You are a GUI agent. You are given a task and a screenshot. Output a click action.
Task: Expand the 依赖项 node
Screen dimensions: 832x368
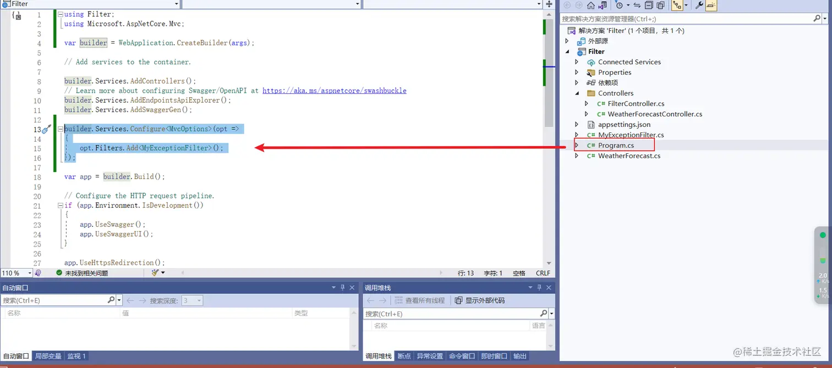click(x=577, y=83)
